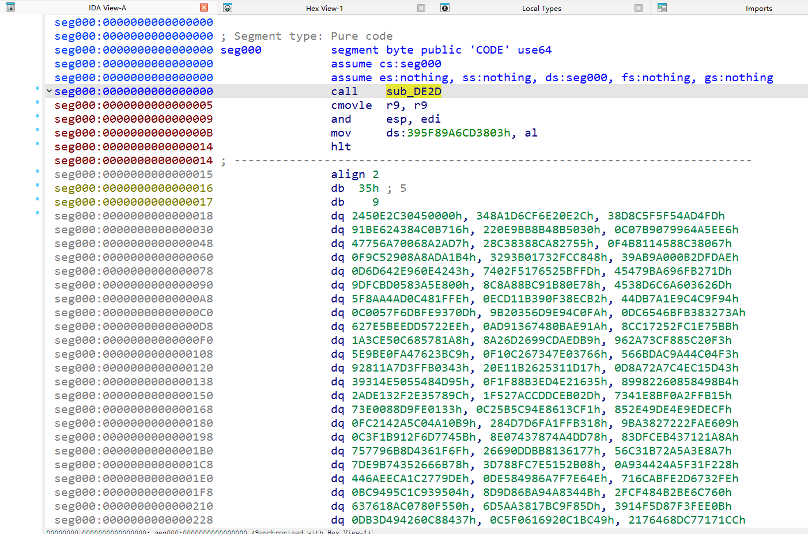
Task: Click the seg000 segment name label
Action: click(241, 50)
